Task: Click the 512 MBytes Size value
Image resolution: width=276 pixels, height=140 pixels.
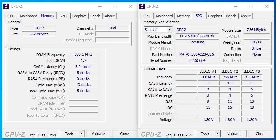Action: coord(39,34)
